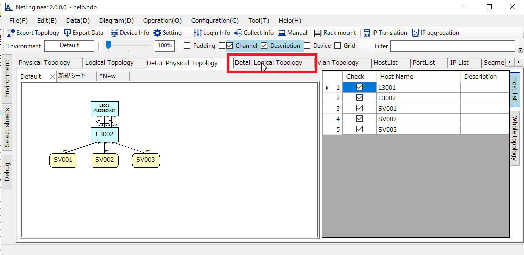The height and width of the screenshot is (255, 524).
Task: Click the Export Data icon
Action: pos(68,33)
